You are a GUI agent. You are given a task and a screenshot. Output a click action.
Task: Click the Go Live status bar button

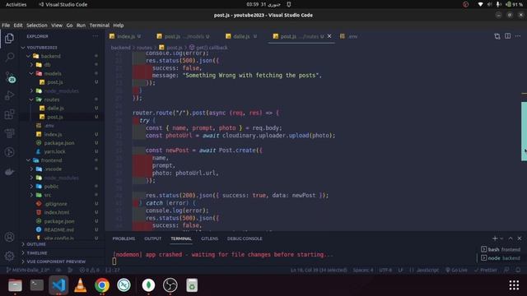pos(456,270)
